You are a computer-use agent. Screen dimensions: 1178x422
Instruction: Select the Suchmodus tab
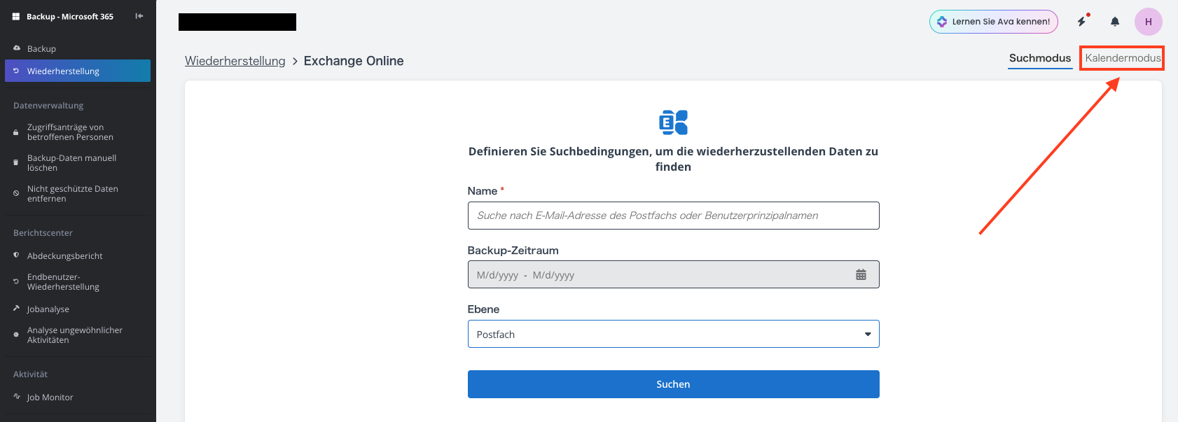[1040, 58]
